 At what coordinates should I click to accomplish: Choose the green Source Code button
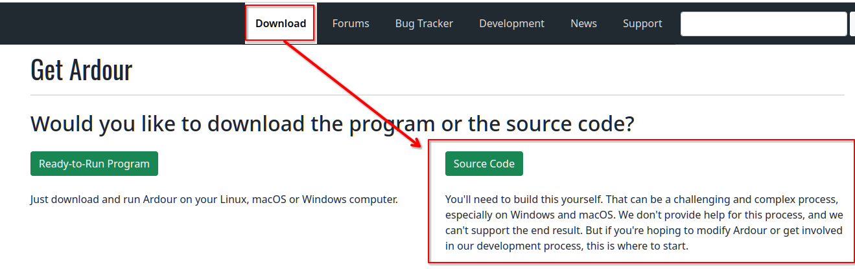coord(484,164)
